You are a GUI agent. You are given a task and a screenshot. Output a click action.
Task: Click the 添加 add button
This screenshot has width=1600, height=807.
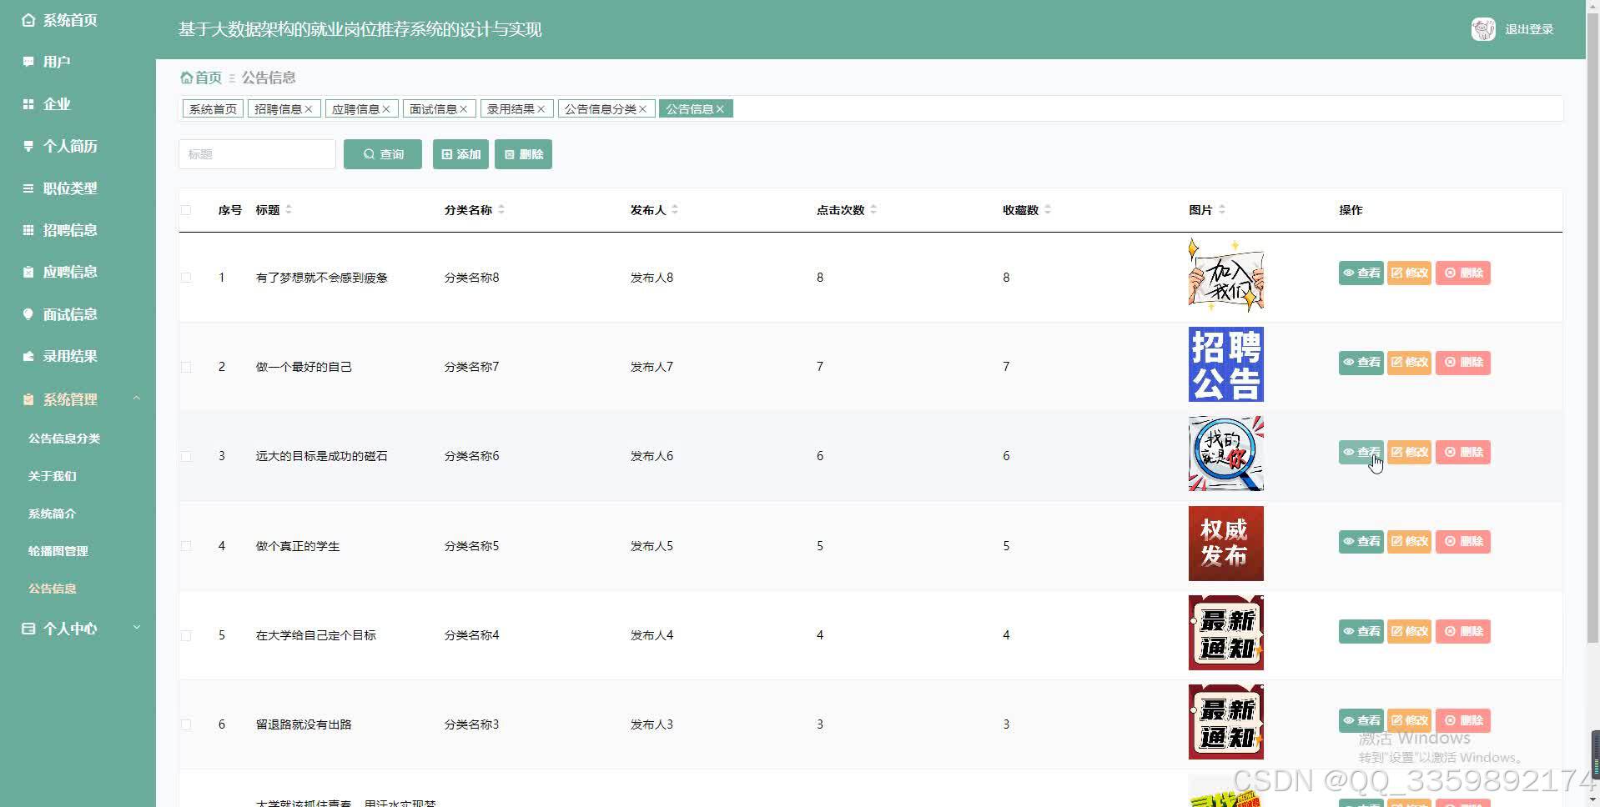[x=460, y=154]
